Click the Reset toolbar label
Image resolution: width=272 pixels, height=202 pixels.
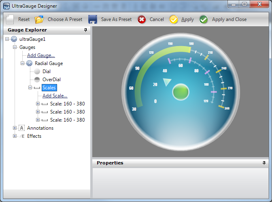[24, 19]
